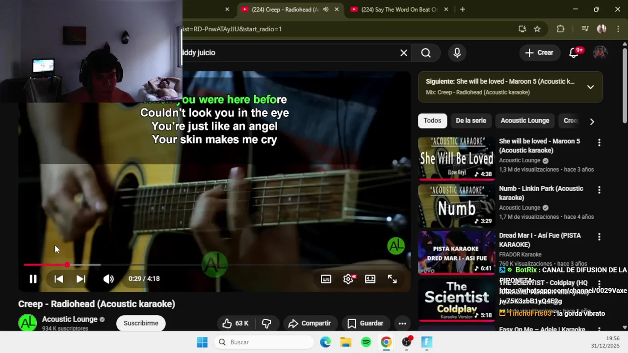628x353 pixels.
Task: Bookmark this page with the star
Action: tap(537, 29)
